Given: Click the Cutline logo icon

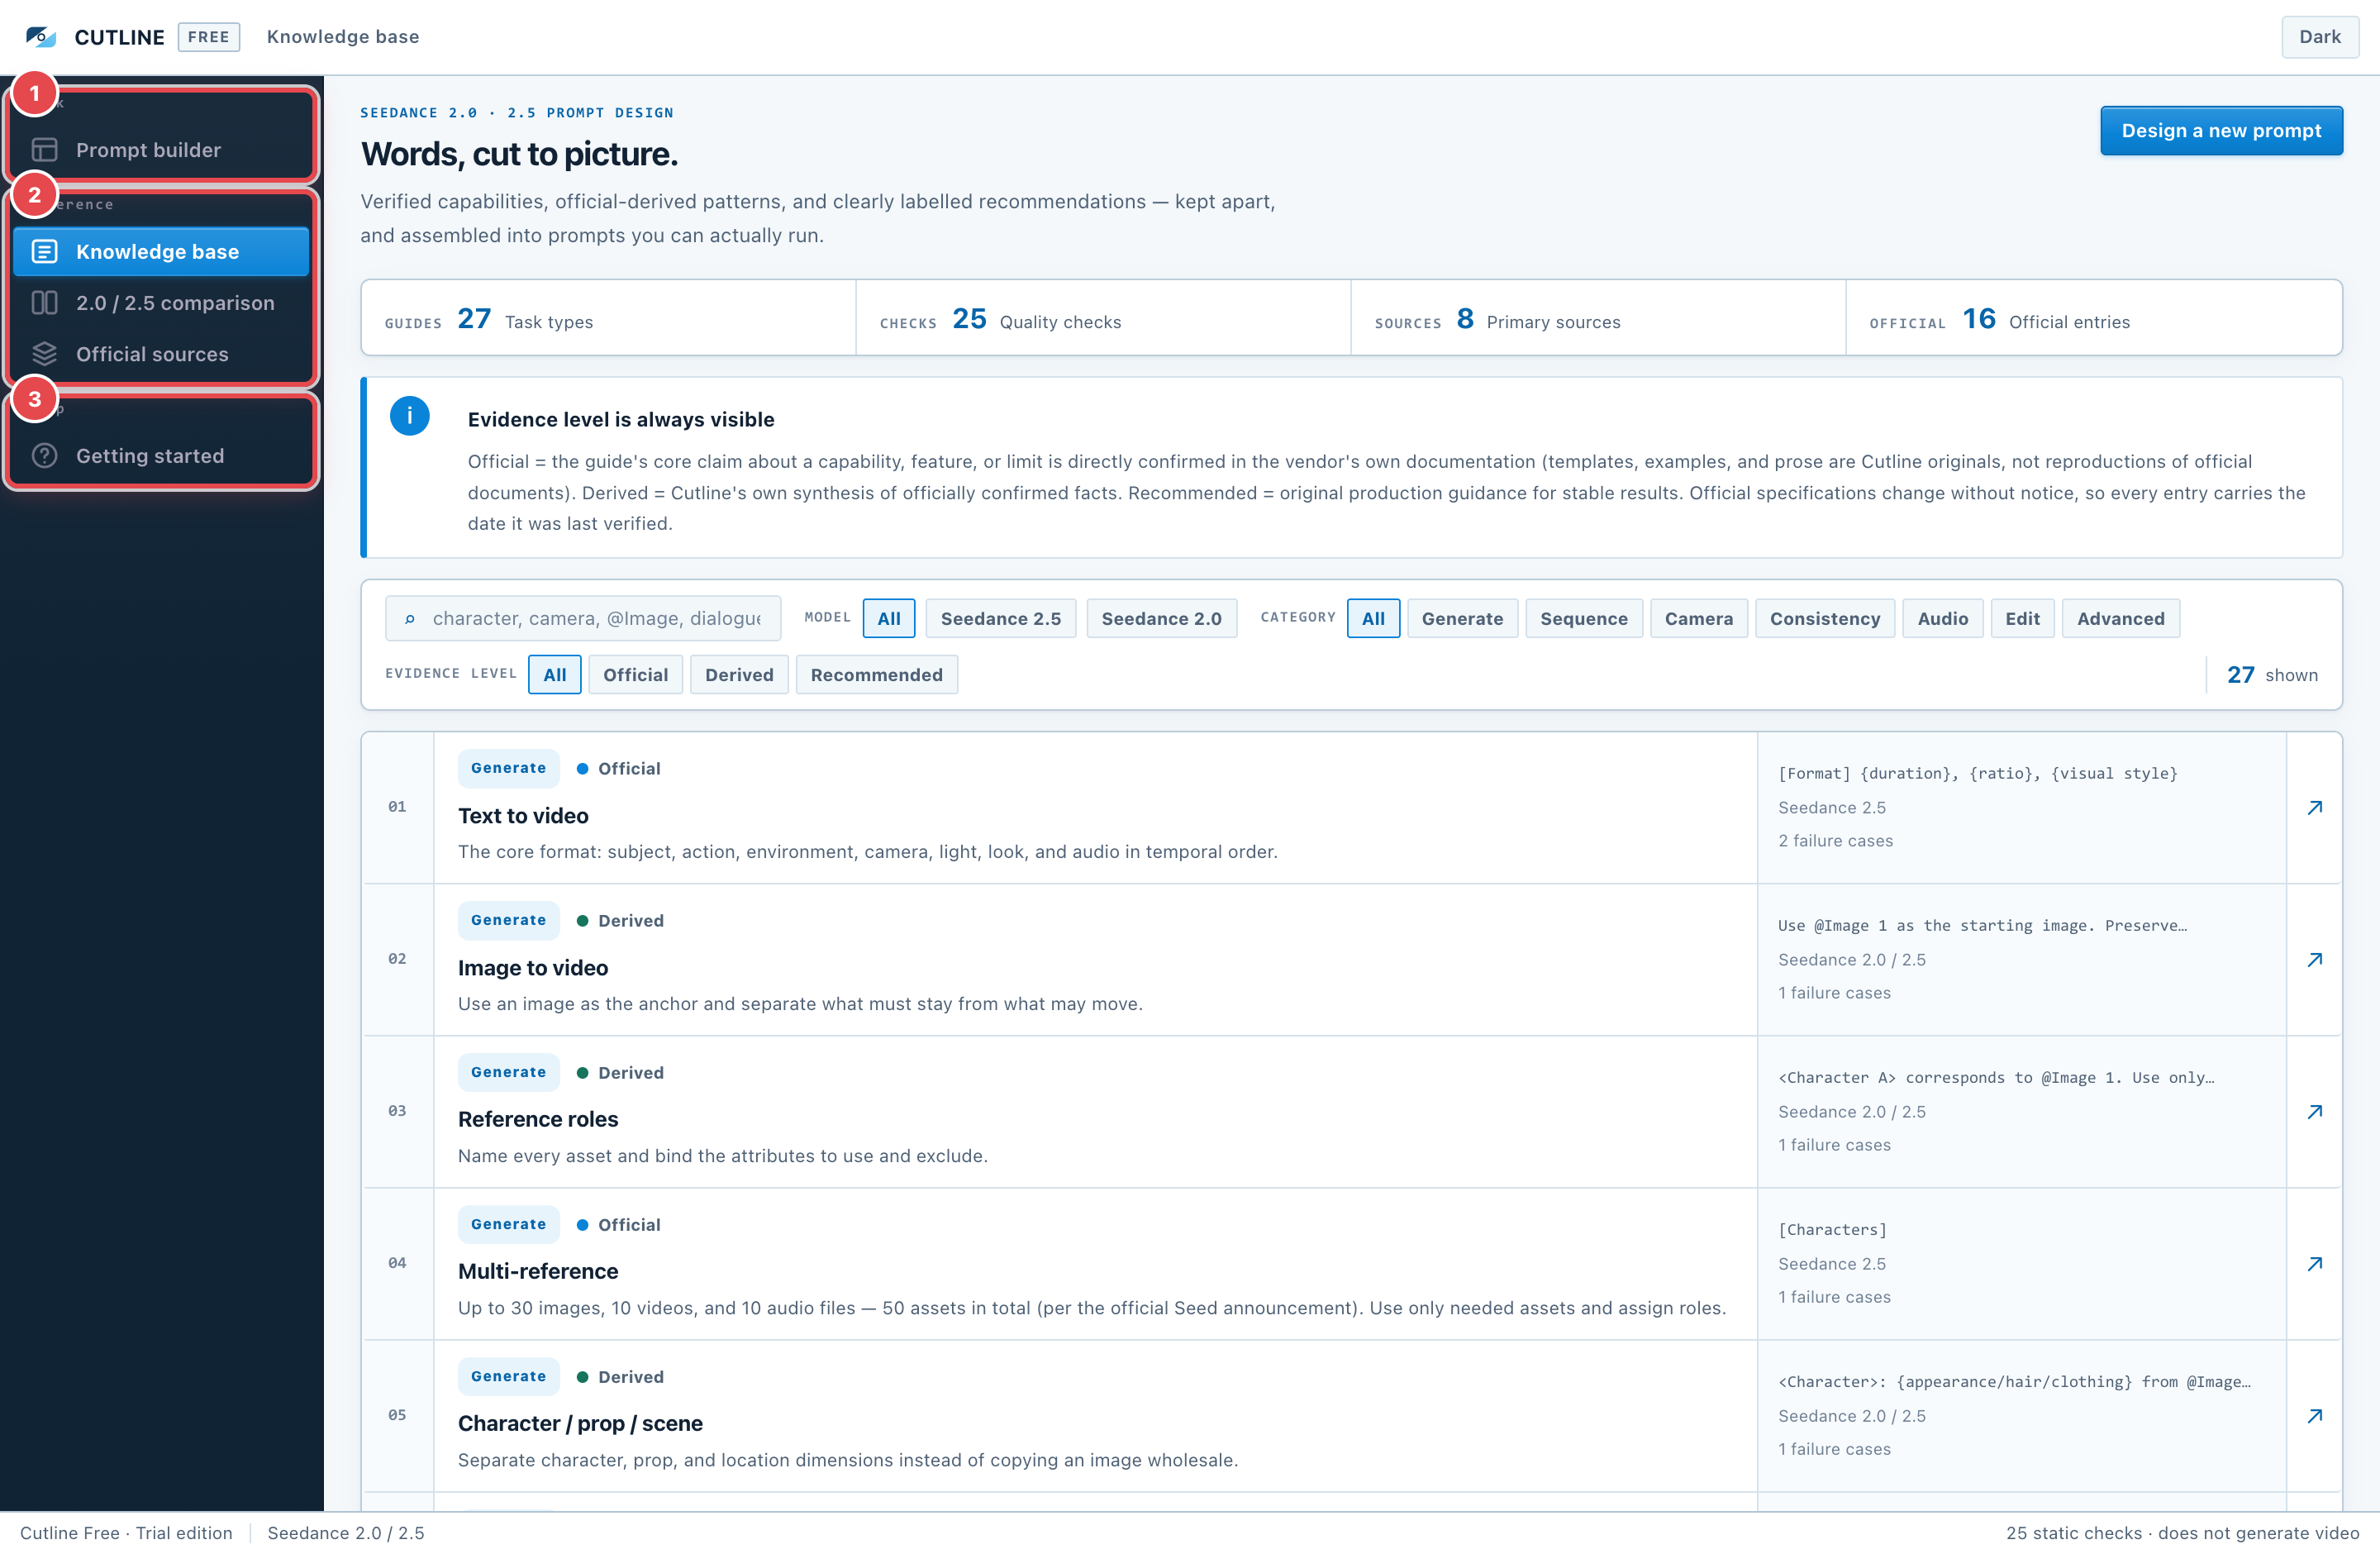Looking at the screenshot, I should [x=41, y=37].
